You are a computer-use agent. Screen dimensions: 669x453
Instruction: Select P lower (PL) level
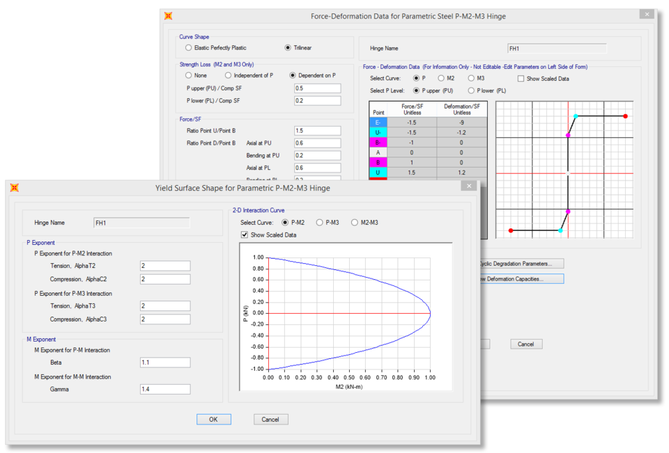coord(471,90)
